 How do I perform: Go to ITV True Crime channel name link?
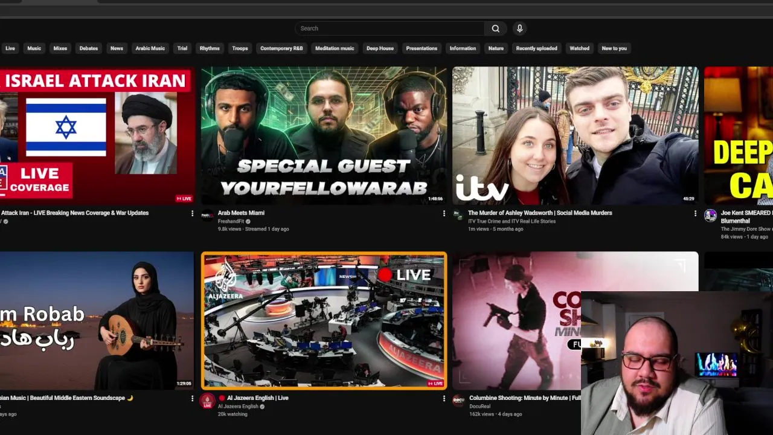(512, 222)
